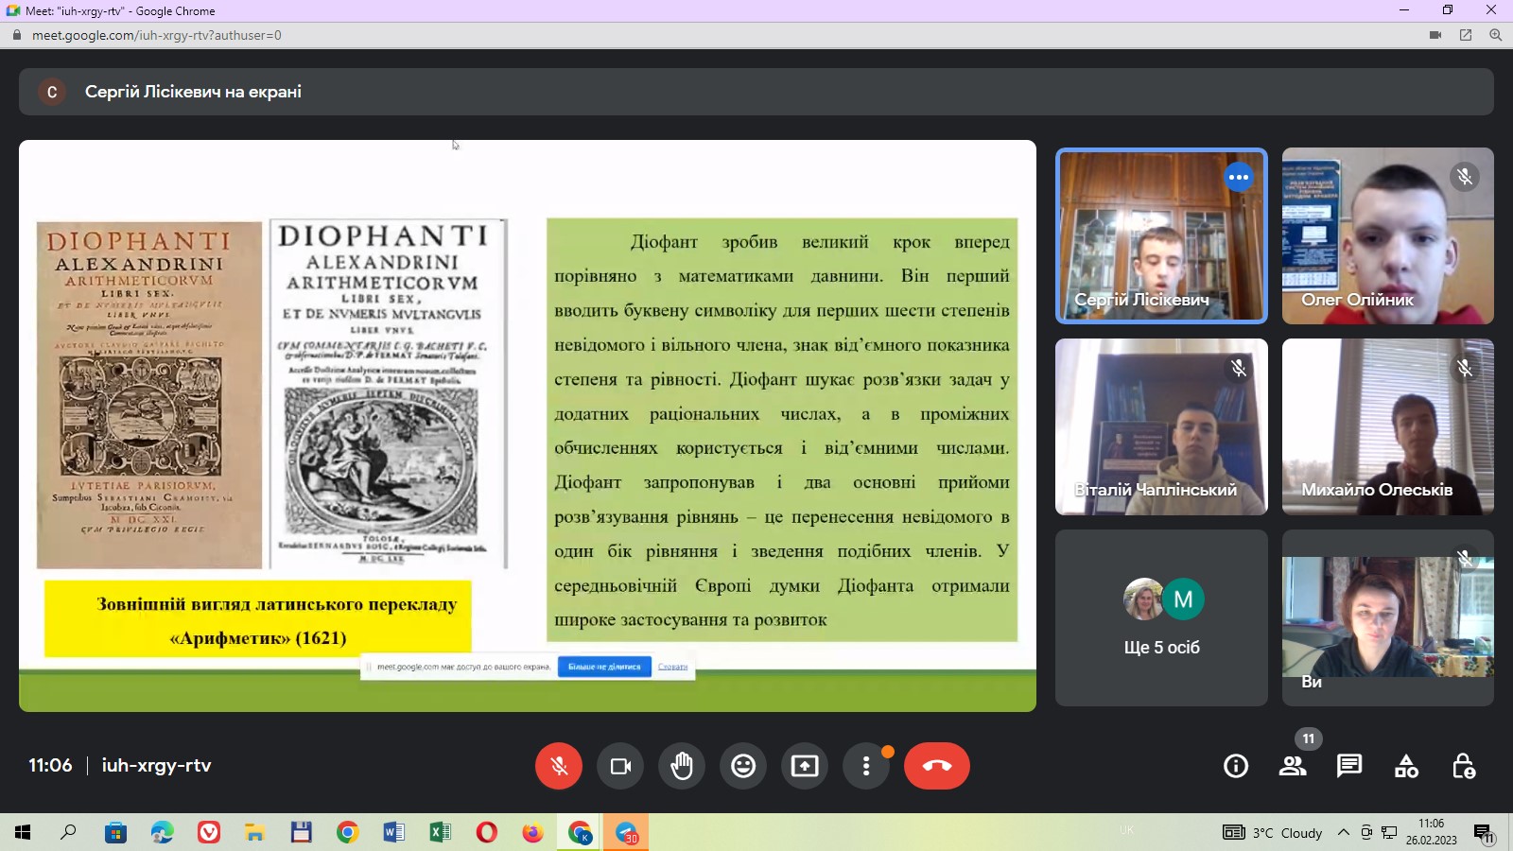1513x851 pixels.
Task: Open Microsoft Word from taskbar
Action: click(x=393, y=832)
